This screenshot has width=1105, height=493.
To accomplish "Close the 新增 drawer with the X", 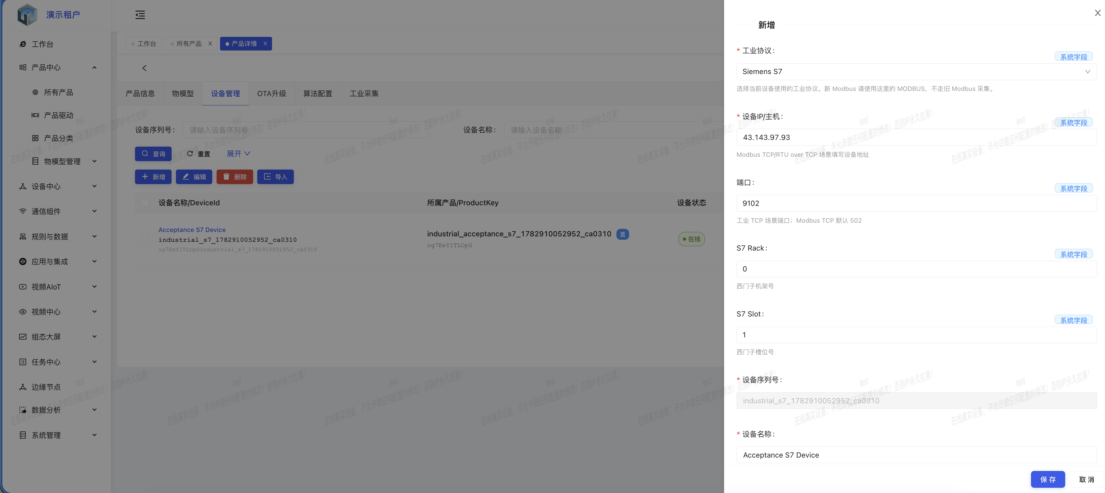I will [x=1097, y=13].
